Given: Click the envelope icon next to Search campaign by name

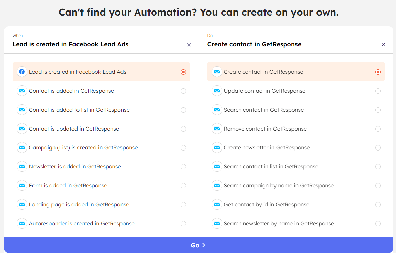Looking at the screenshot, I should point(217,185).
